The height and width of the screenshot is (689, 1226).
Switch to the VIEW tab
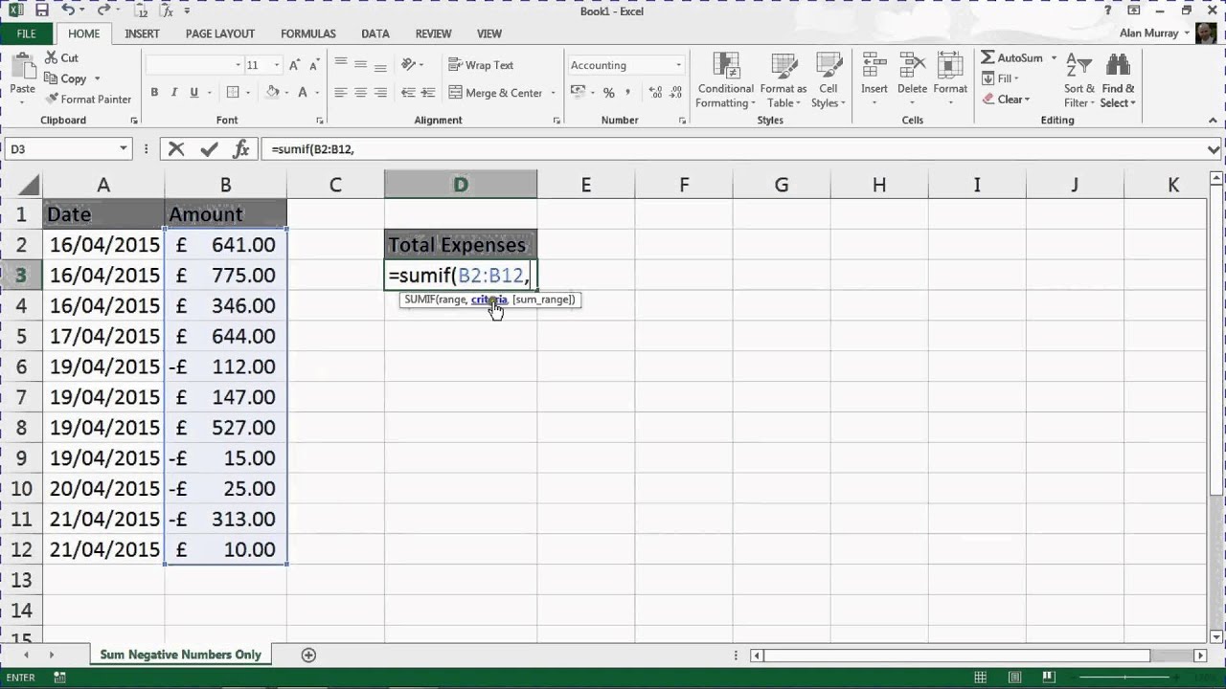[489, 33]
